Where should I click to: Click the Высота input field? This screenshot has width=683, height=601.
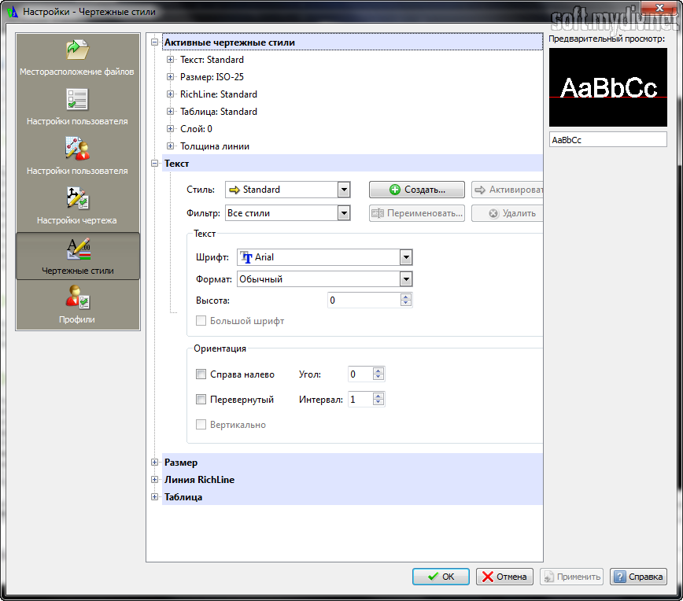364,300
